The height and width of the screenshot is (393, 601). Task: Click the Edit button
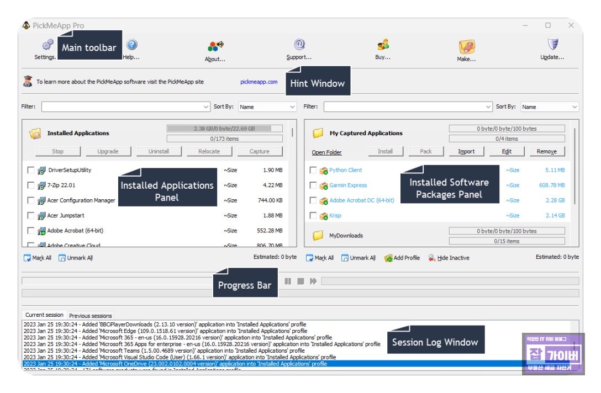(507, 151)
